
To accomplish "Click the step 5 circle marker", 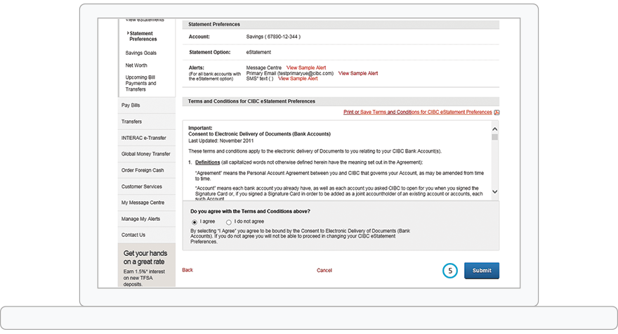I will (x=449, y=270).
